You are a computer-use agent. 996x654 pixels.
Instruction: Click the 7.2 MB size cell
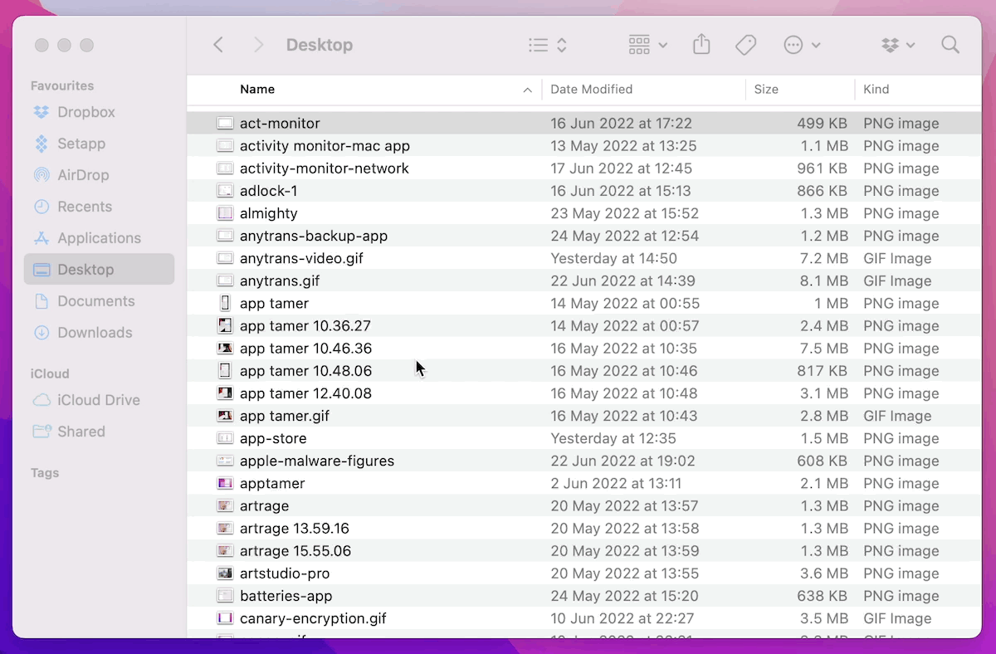[826, 258]
